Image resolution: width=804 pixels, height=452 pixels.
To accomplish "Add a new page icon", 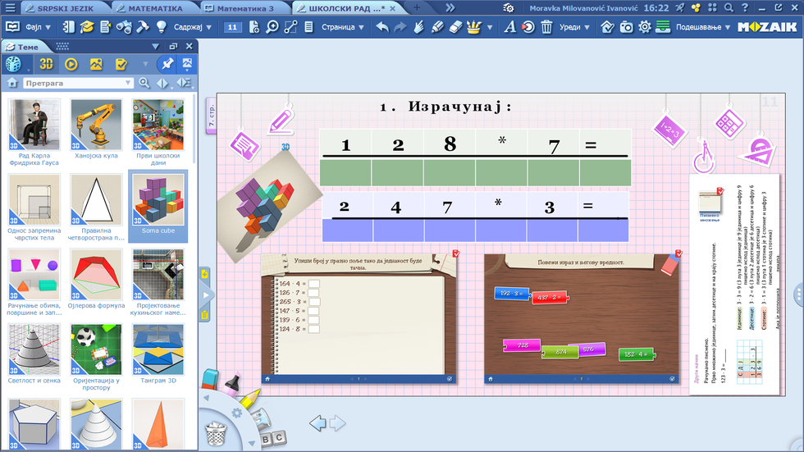I will pyautogui.click(x=254, y=27).
